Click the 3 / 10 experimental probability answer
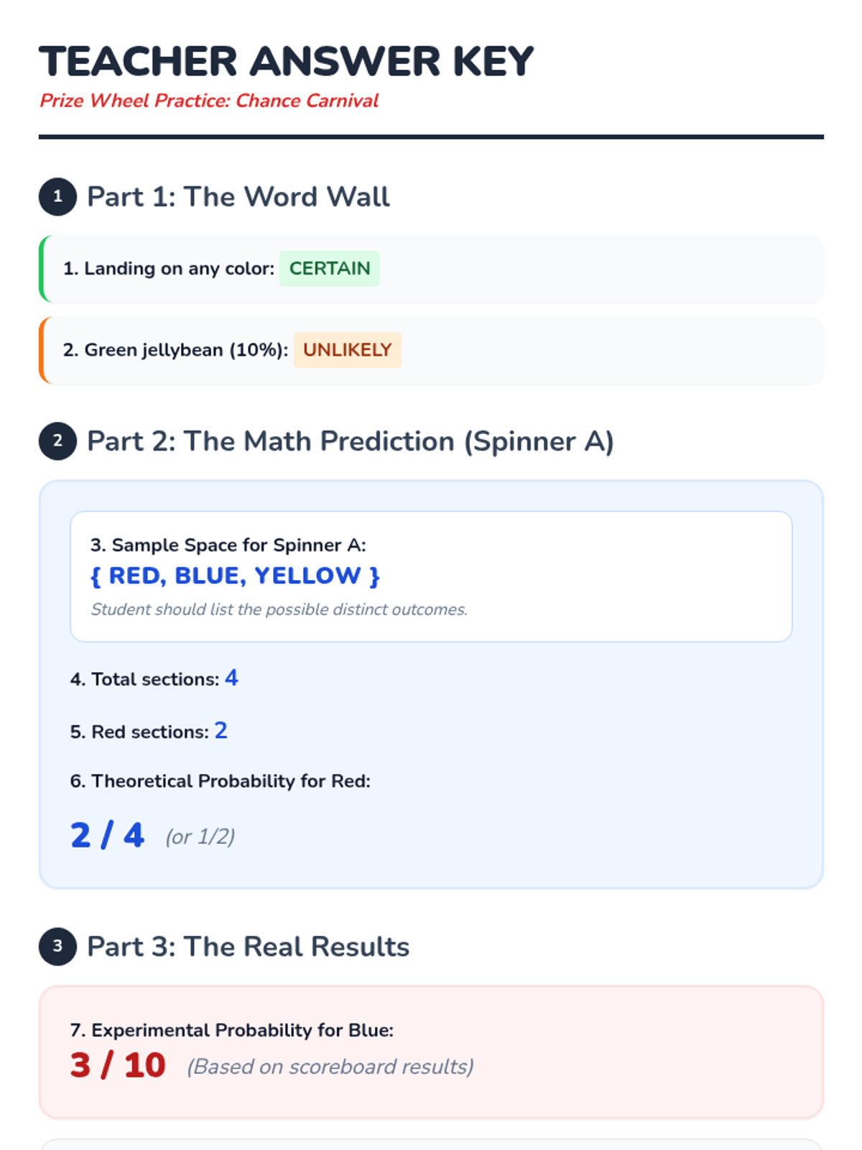 point(118,1065)
